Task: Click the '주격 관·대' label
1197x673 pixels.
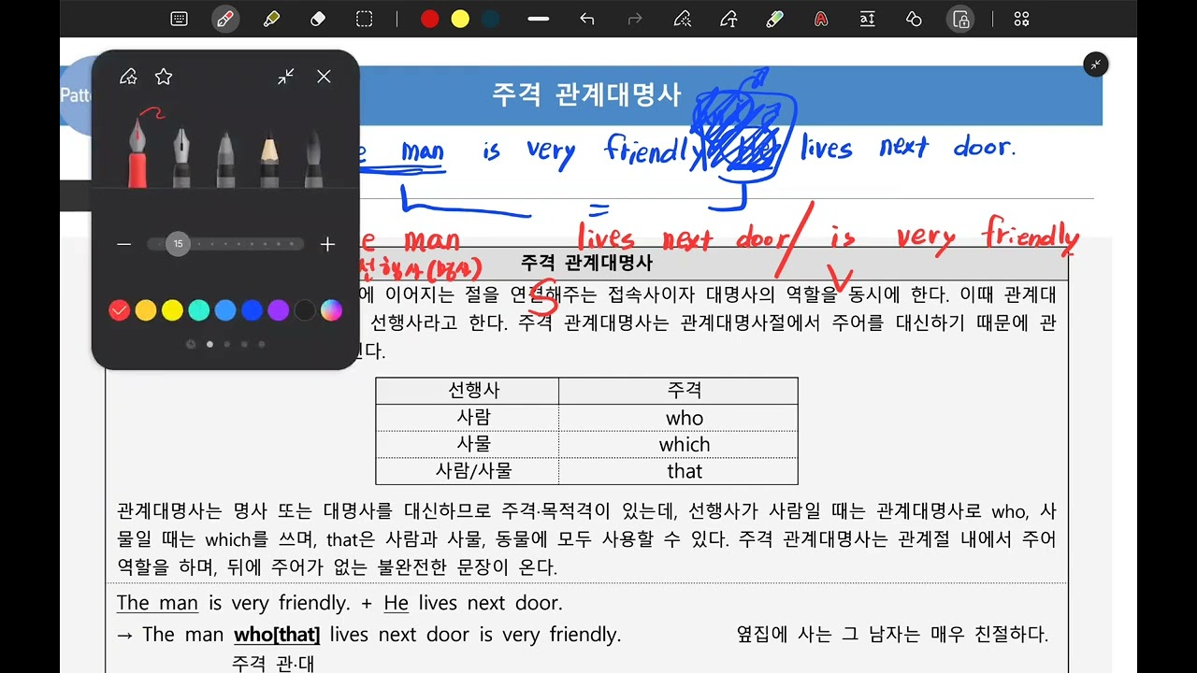Action: [x=272, y=663]
